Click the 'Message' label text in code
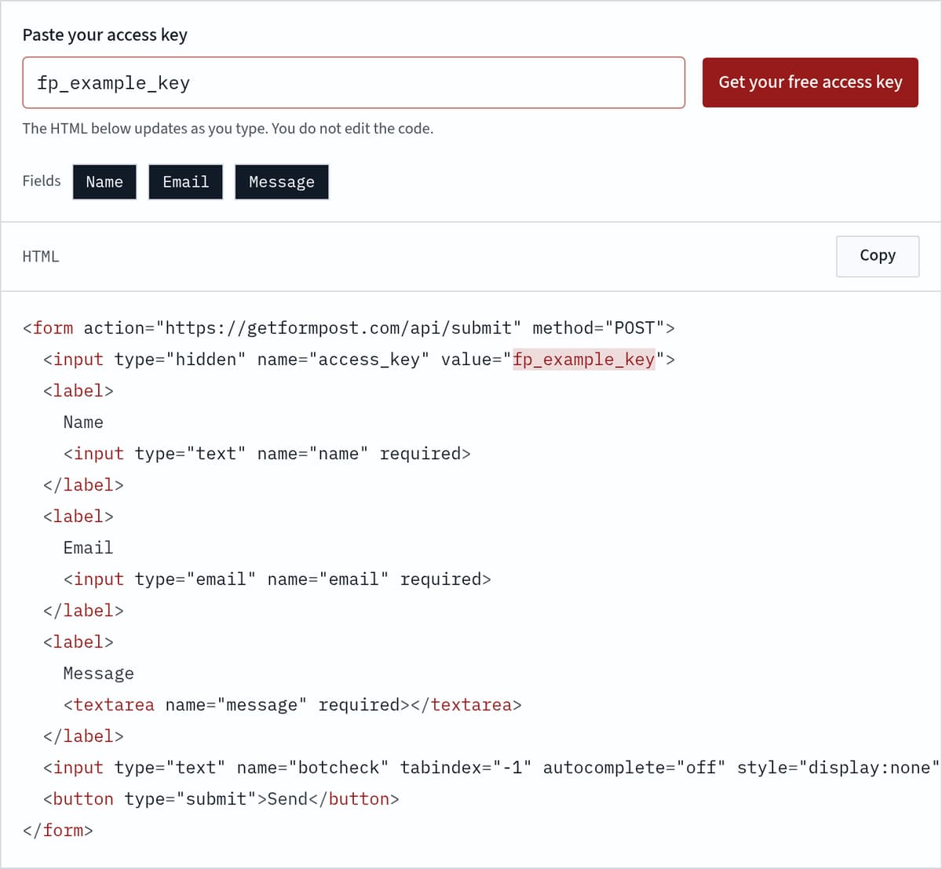Screen dimensions: 942x869 pos(99,674)
